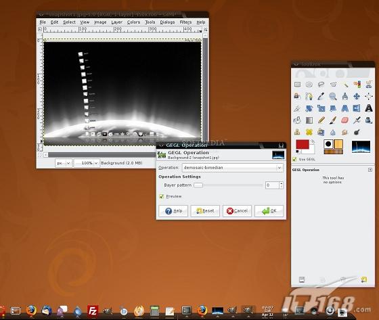379x320 pixels.
Task: Select the Pencil tool
Action: coord(321,120)
